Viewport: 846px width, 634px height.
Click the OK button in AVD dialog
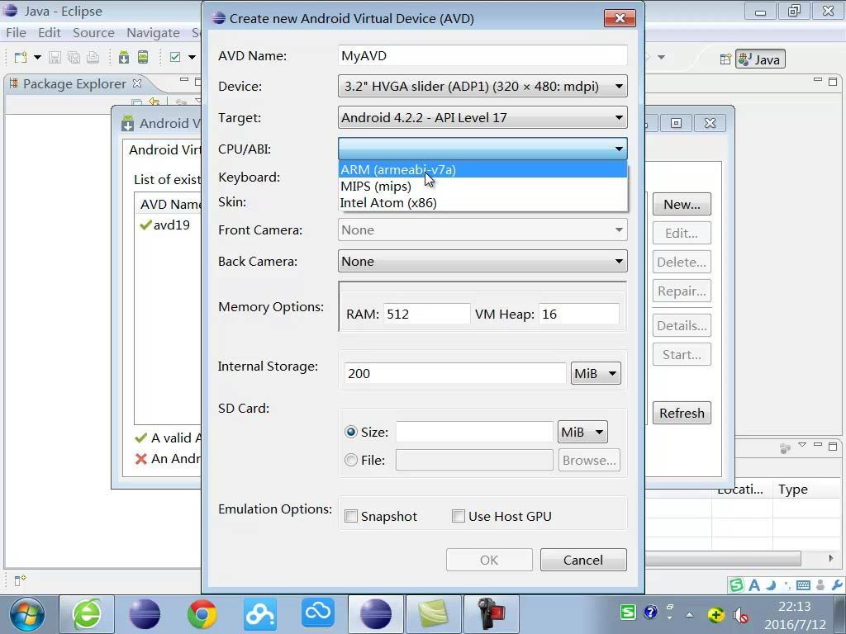[489, 560]
